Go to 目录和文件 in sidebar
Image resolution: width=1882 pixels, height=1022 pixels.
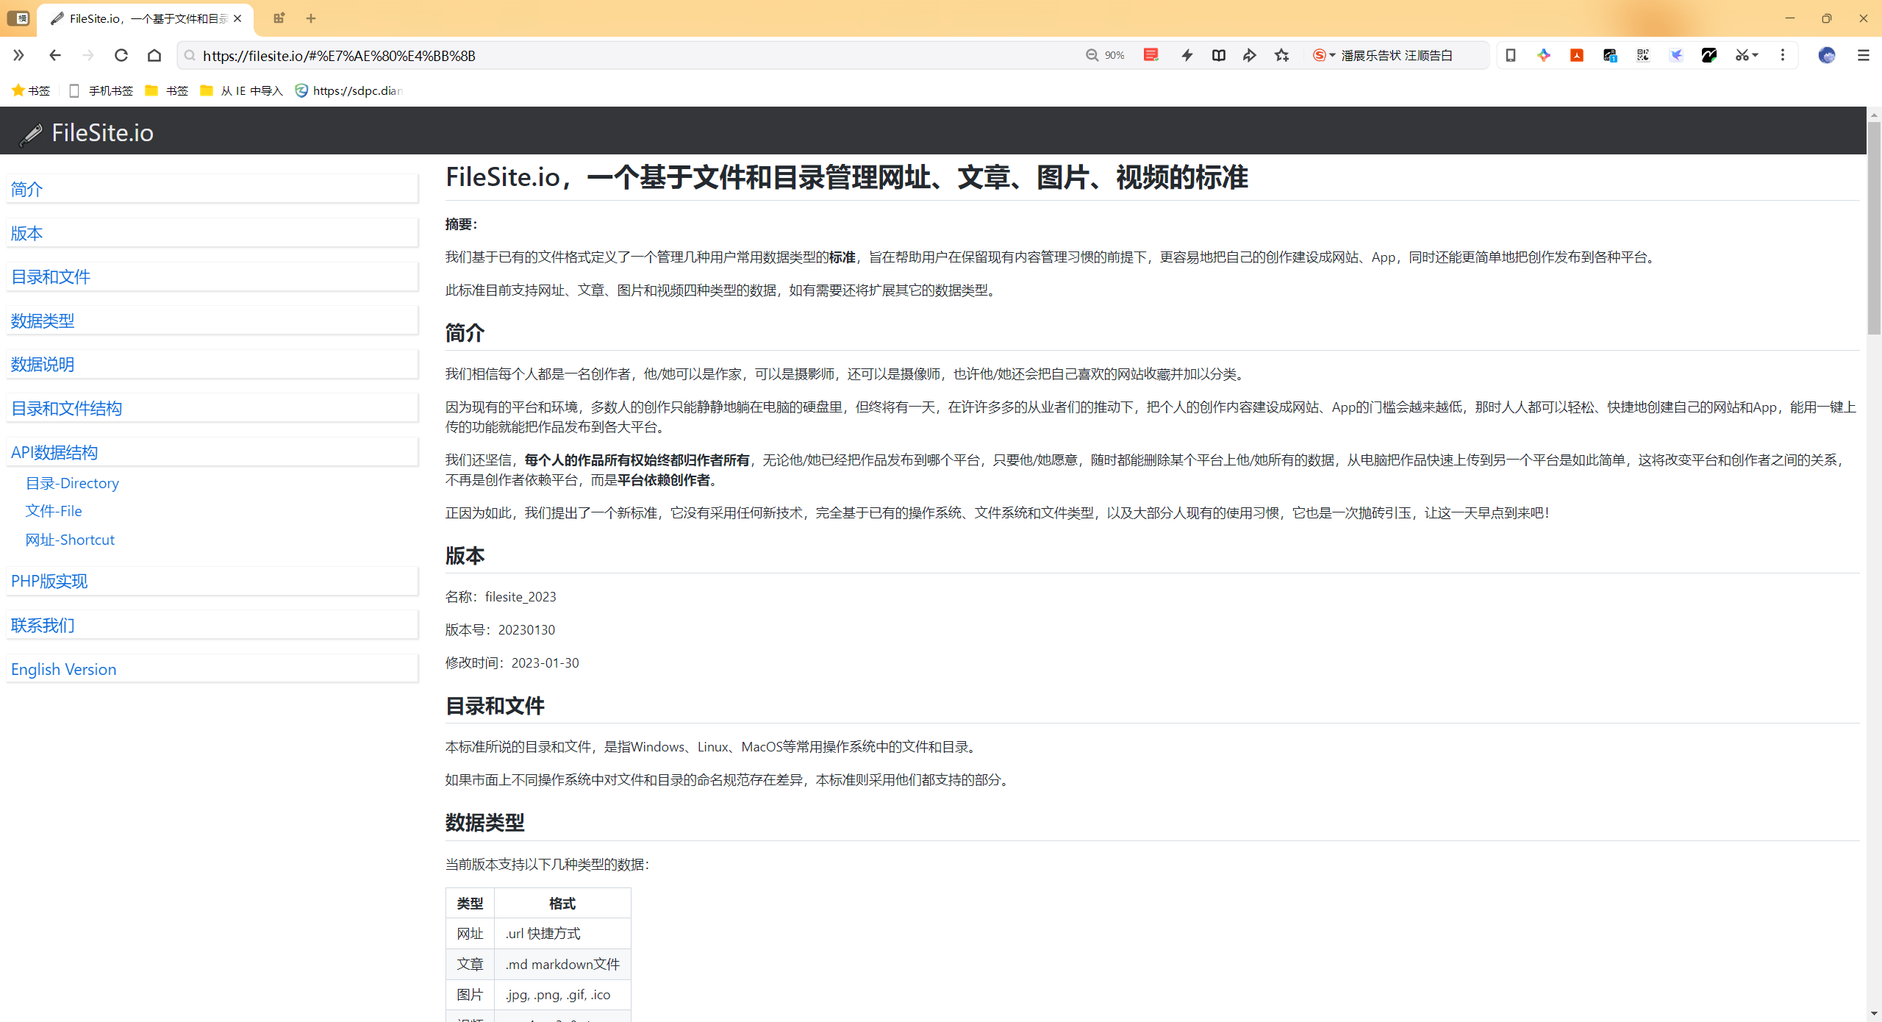212,276
